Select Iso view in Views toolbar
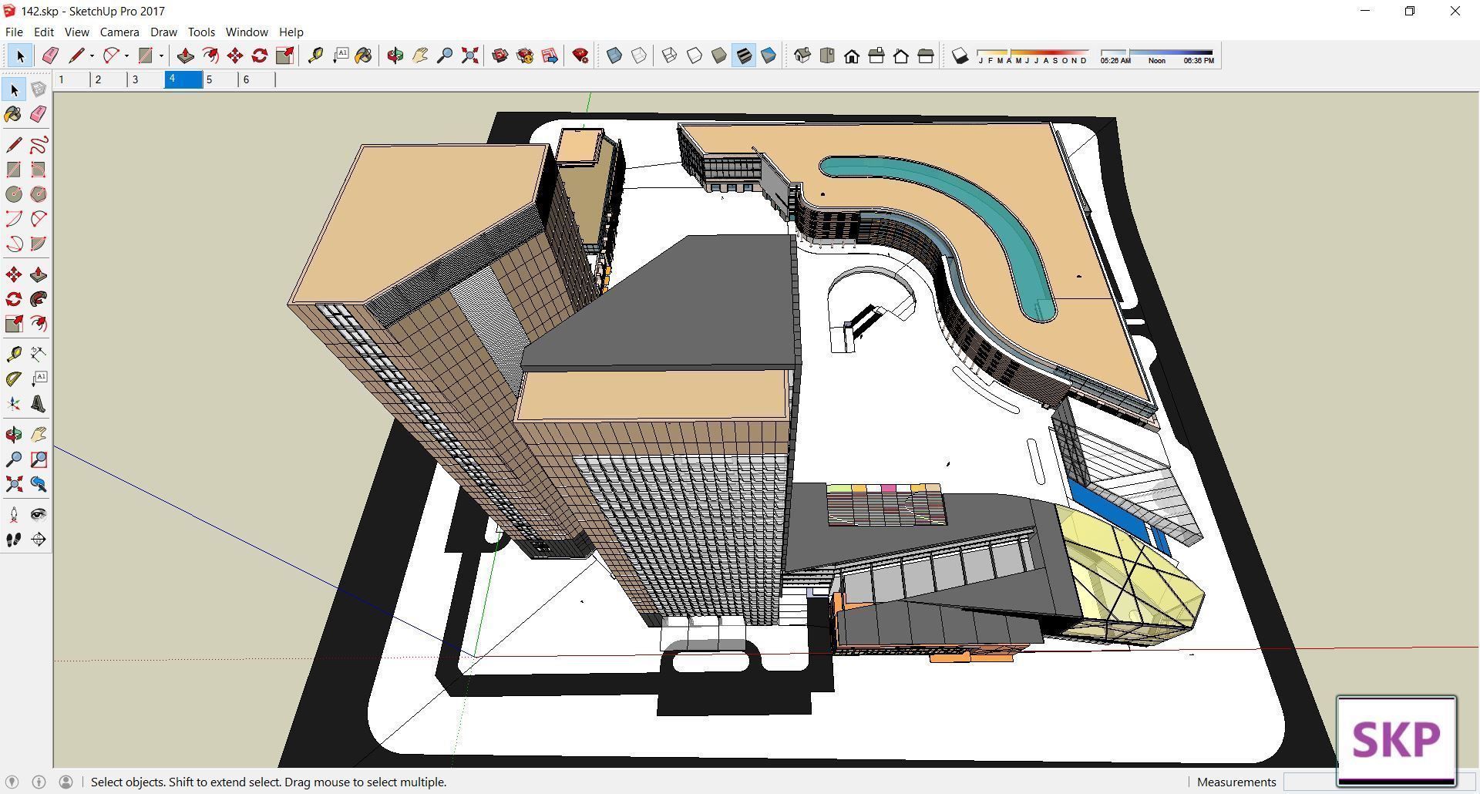1480x794 pixels. [x=802, y=56]
